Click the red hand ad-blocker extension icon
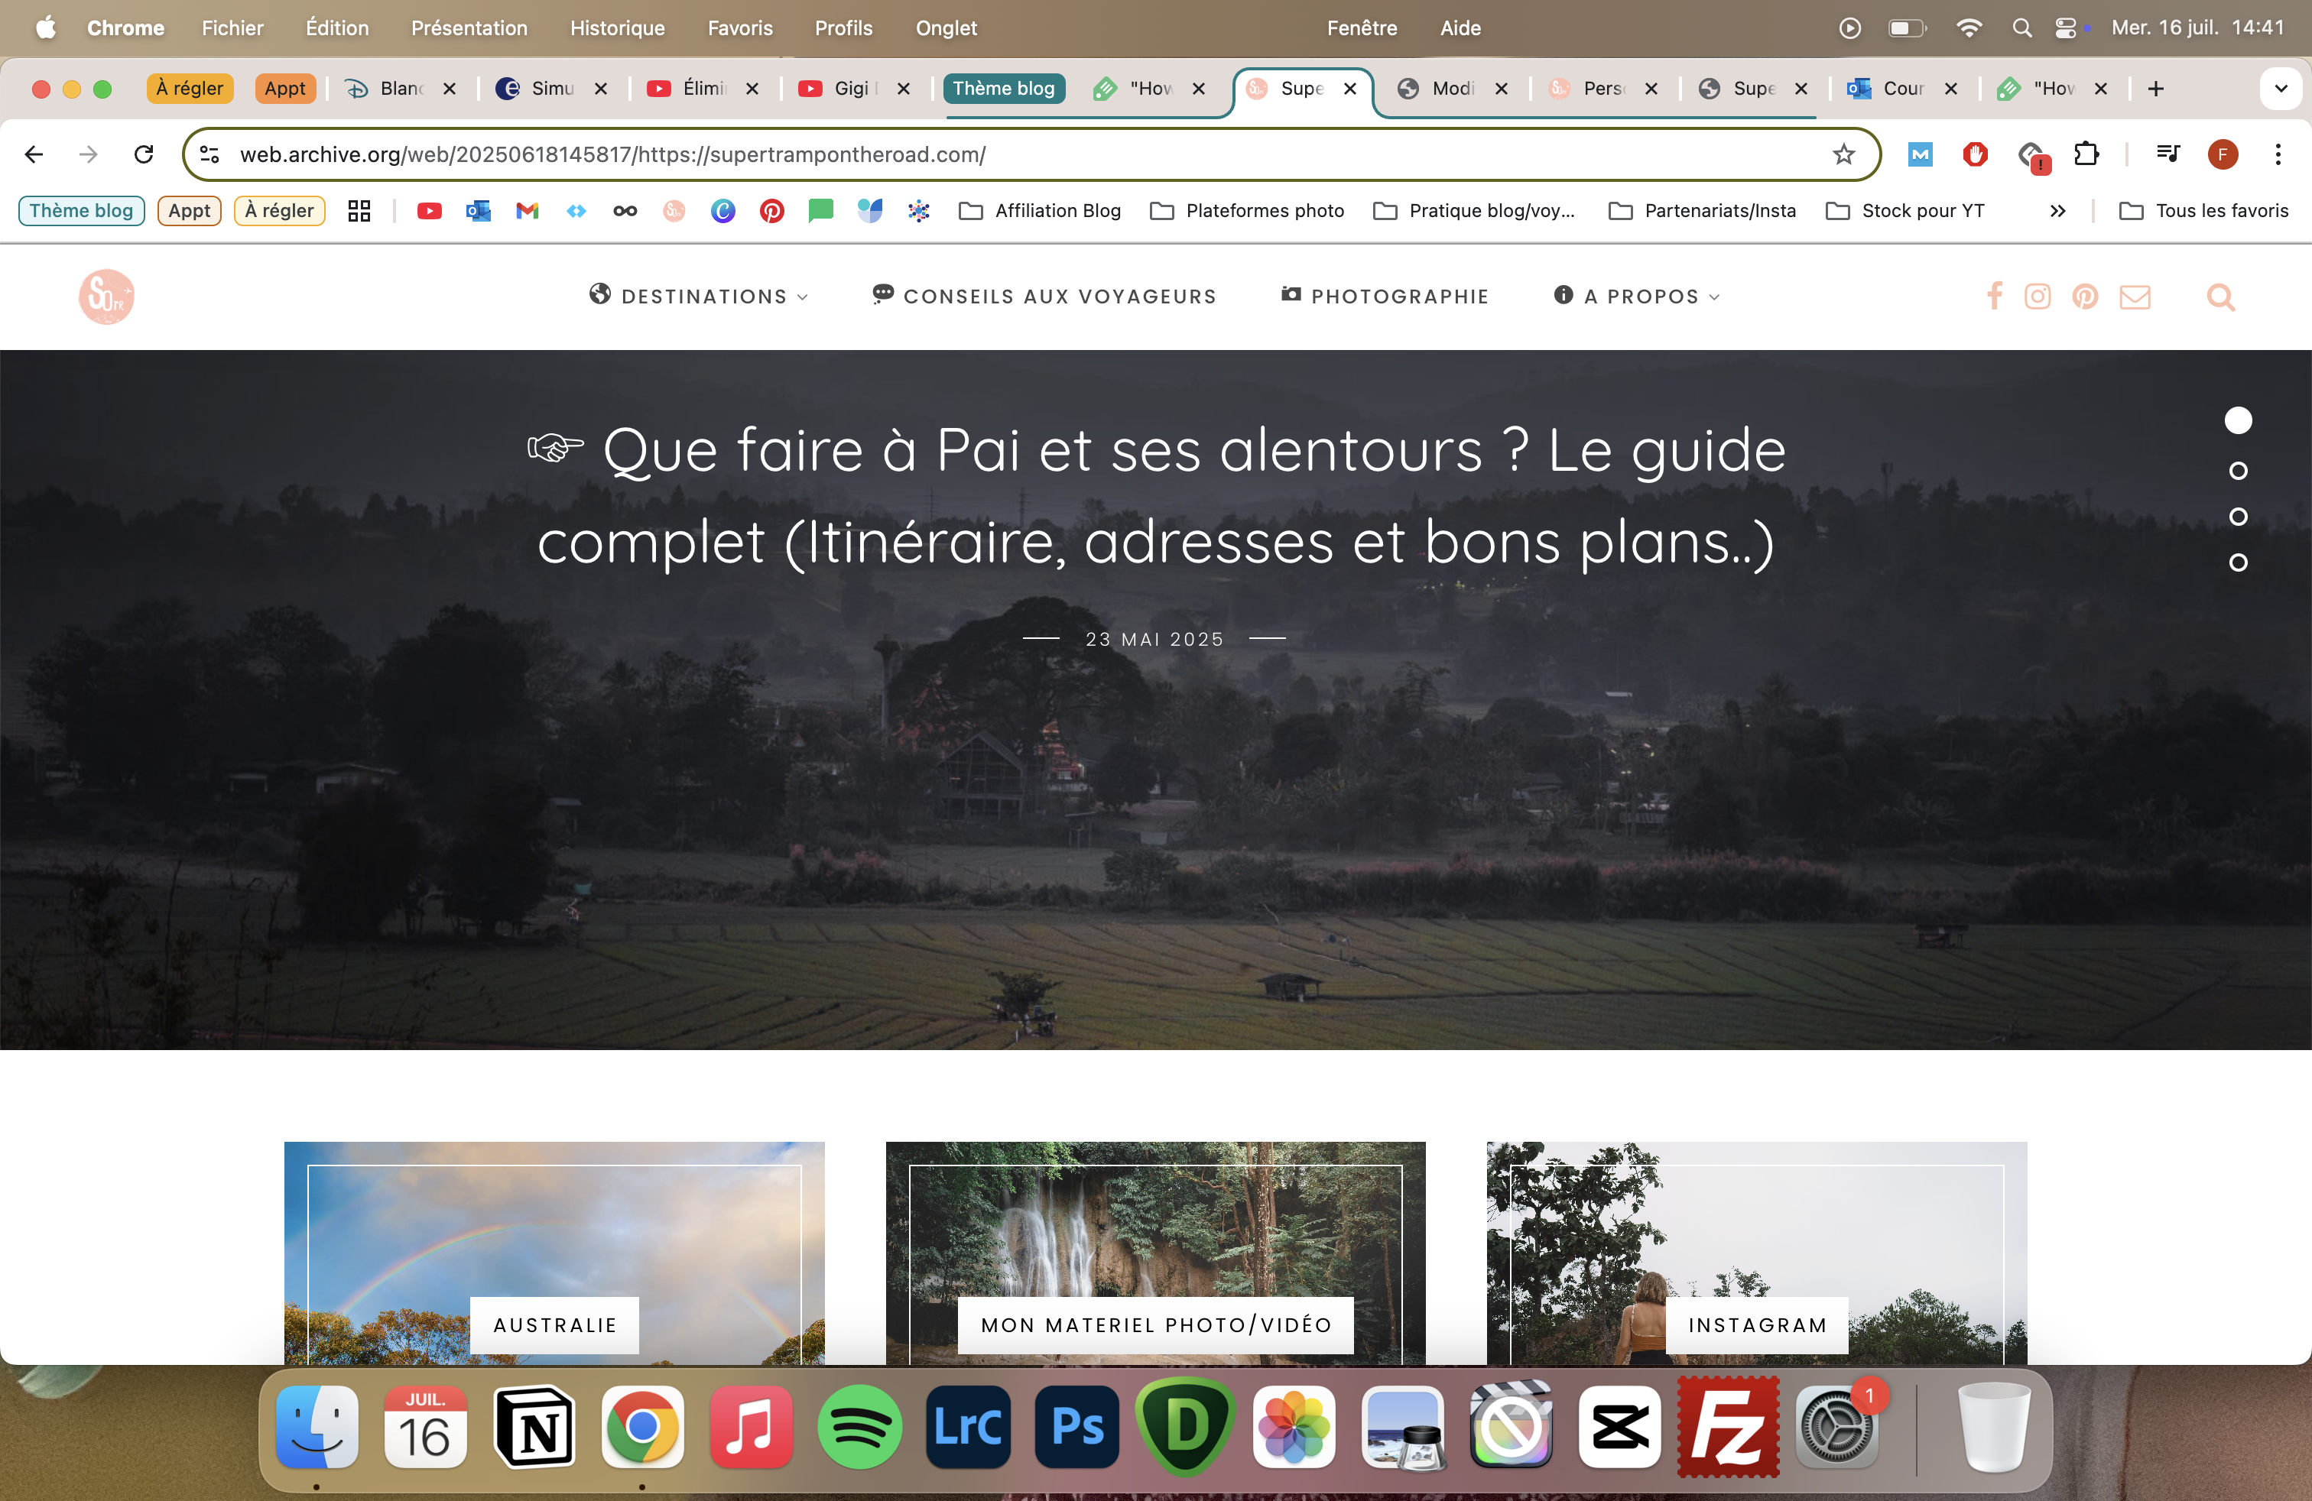The width and height of the screenshot is (2312, 1501). tap(1975, 154)
